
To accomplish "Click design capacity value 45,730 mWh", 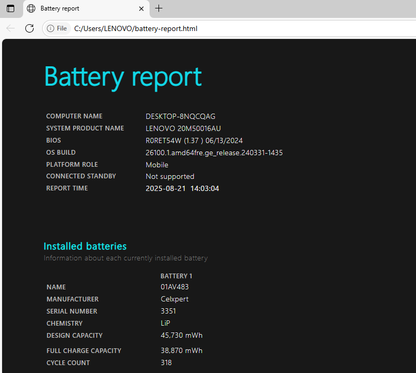I will (x=181, y=336).
